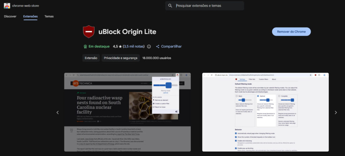Open the Ars Technica screenshot thumbnail
This screenshot has width=345, height=156.
pos(127,112)
